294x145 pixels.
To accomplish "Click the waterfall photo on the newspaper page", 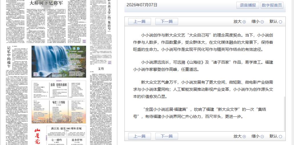I will point(59,62).
